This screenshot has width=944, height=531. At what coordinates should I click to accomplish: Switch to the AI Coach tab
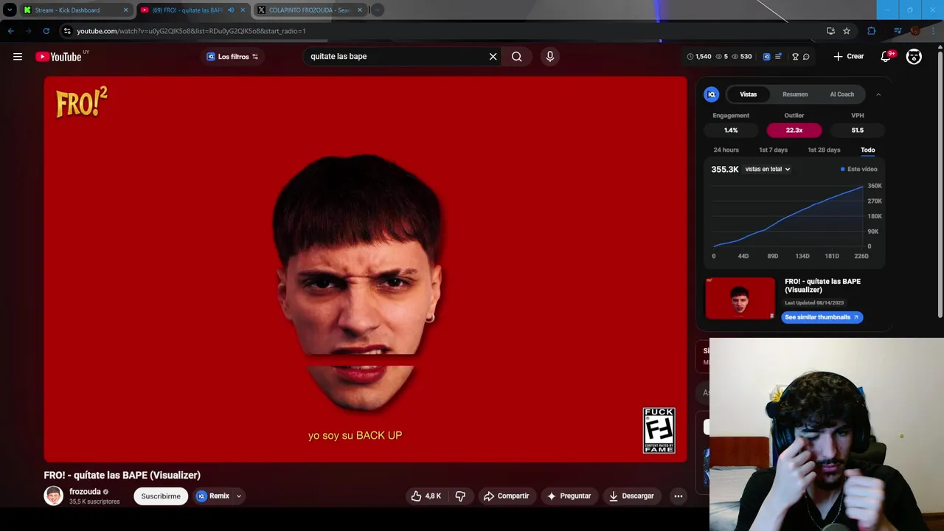tap(841, 94)
